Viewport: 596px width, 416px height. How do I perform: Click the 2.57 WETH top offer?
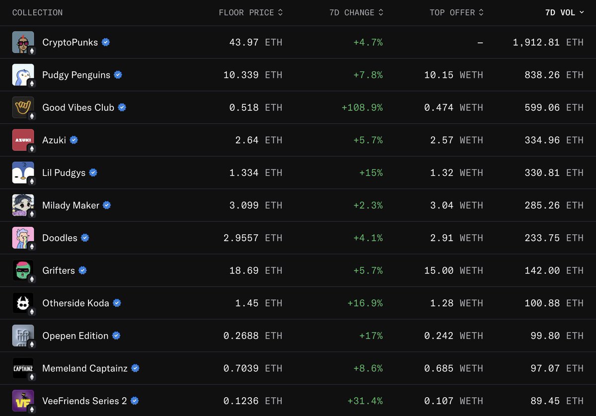click(x=457, y=140)
